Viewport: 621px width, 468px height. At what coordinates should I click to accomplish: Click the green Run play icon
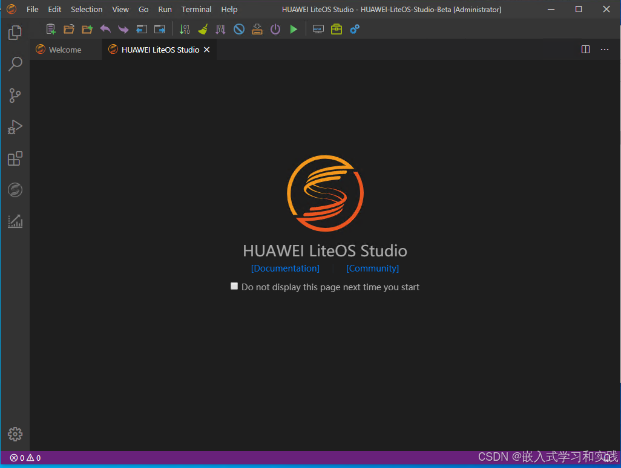pos(294,29)
